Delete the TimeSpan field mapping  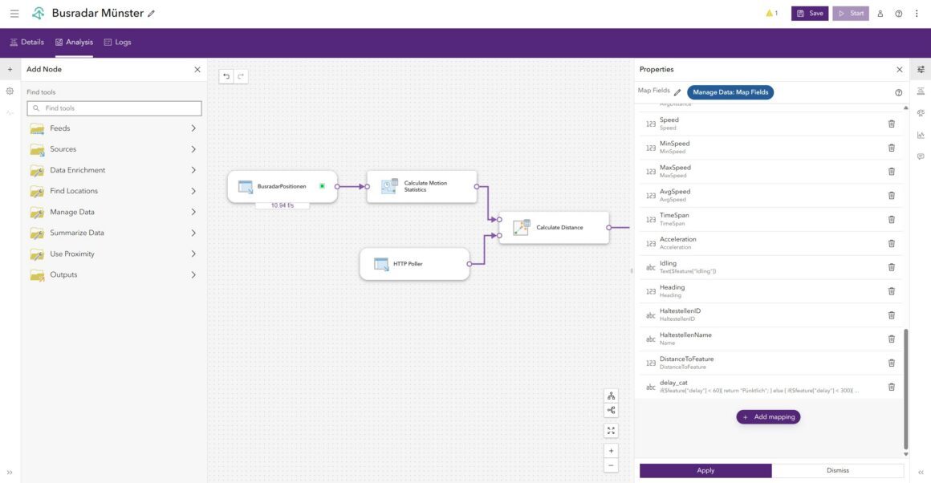coord(891,220)
